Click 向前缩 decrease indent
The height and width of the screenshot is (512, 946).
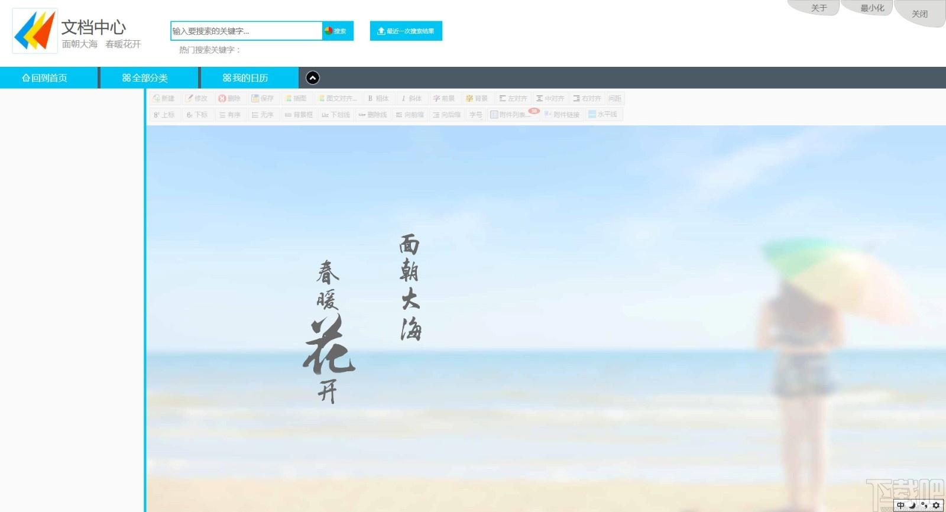pos(410,115)
